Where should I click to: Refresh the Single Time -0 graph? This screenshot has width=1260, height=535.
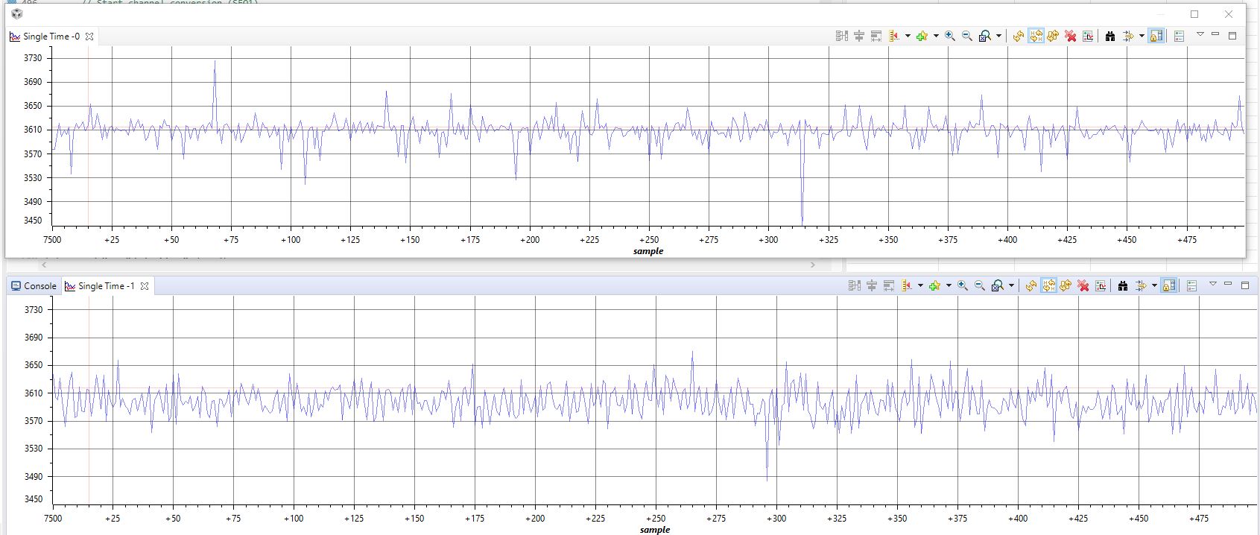1019,36
